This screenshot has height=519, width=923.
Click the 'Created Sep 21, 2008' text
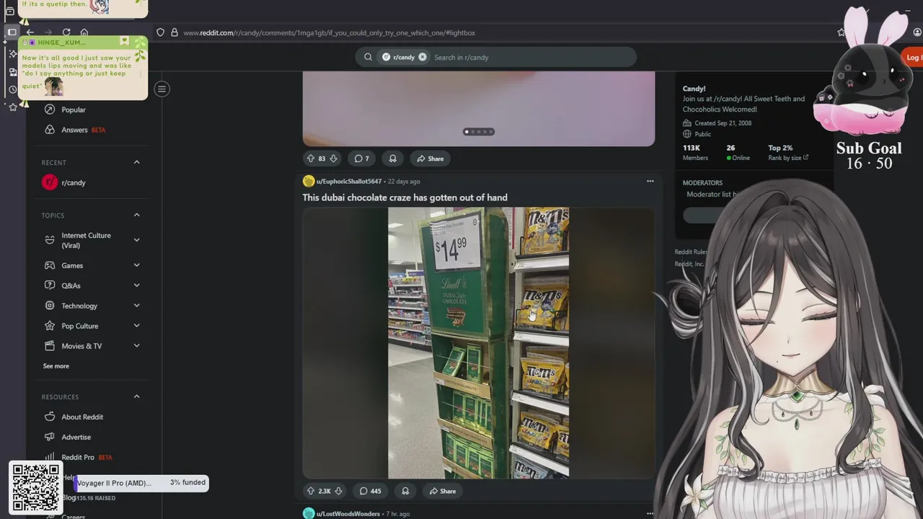[723, 123]
